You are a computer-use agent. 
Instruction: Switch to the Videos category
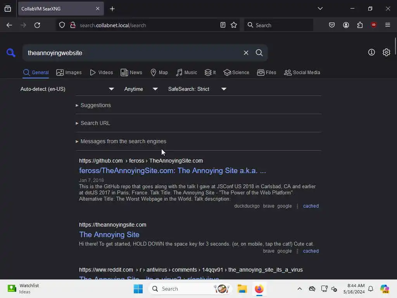click(x=101, y=73)
